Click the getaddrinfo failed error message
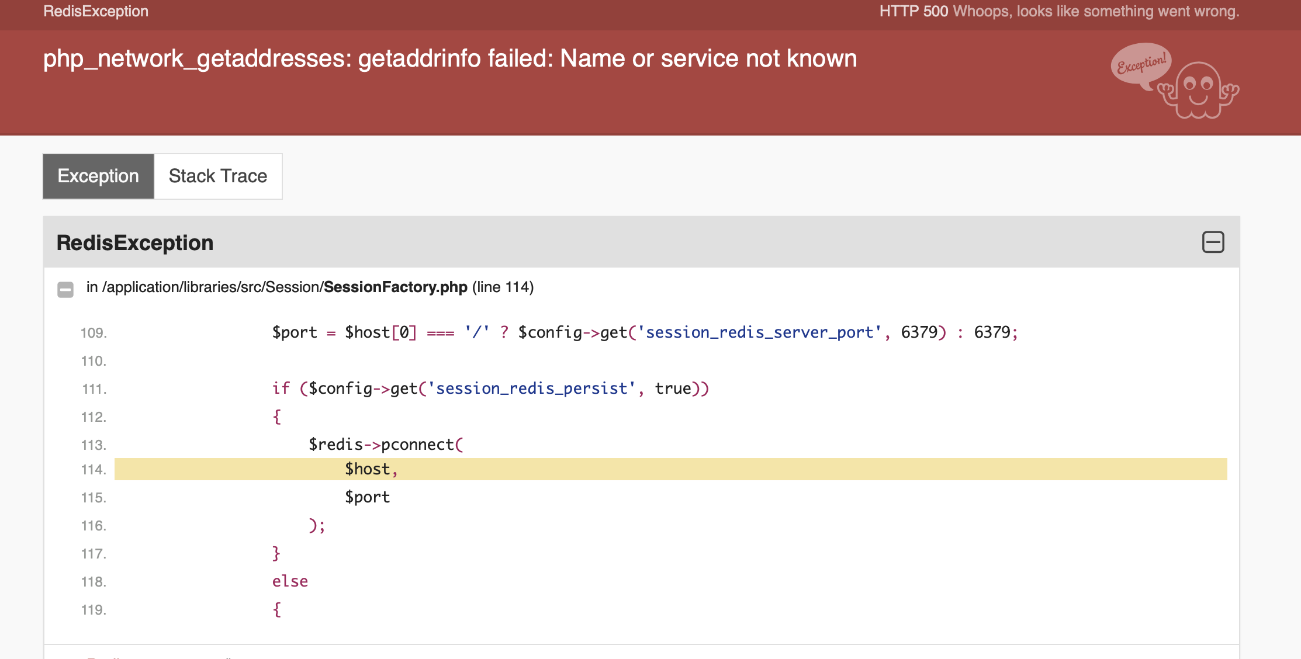 click(x=450, y=58)
